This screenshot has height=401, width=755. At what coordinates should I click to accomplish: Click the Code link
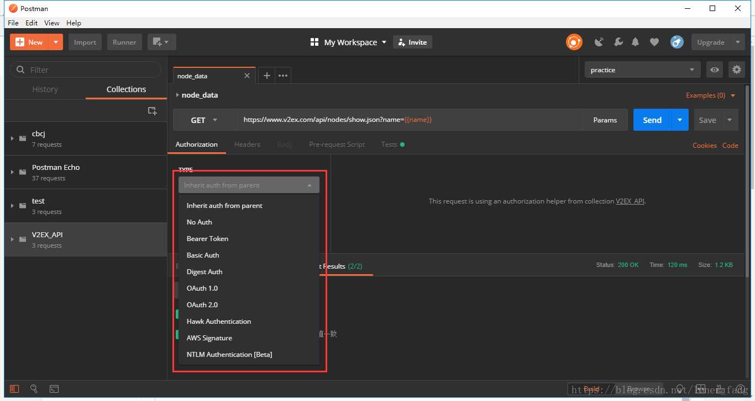730,145
